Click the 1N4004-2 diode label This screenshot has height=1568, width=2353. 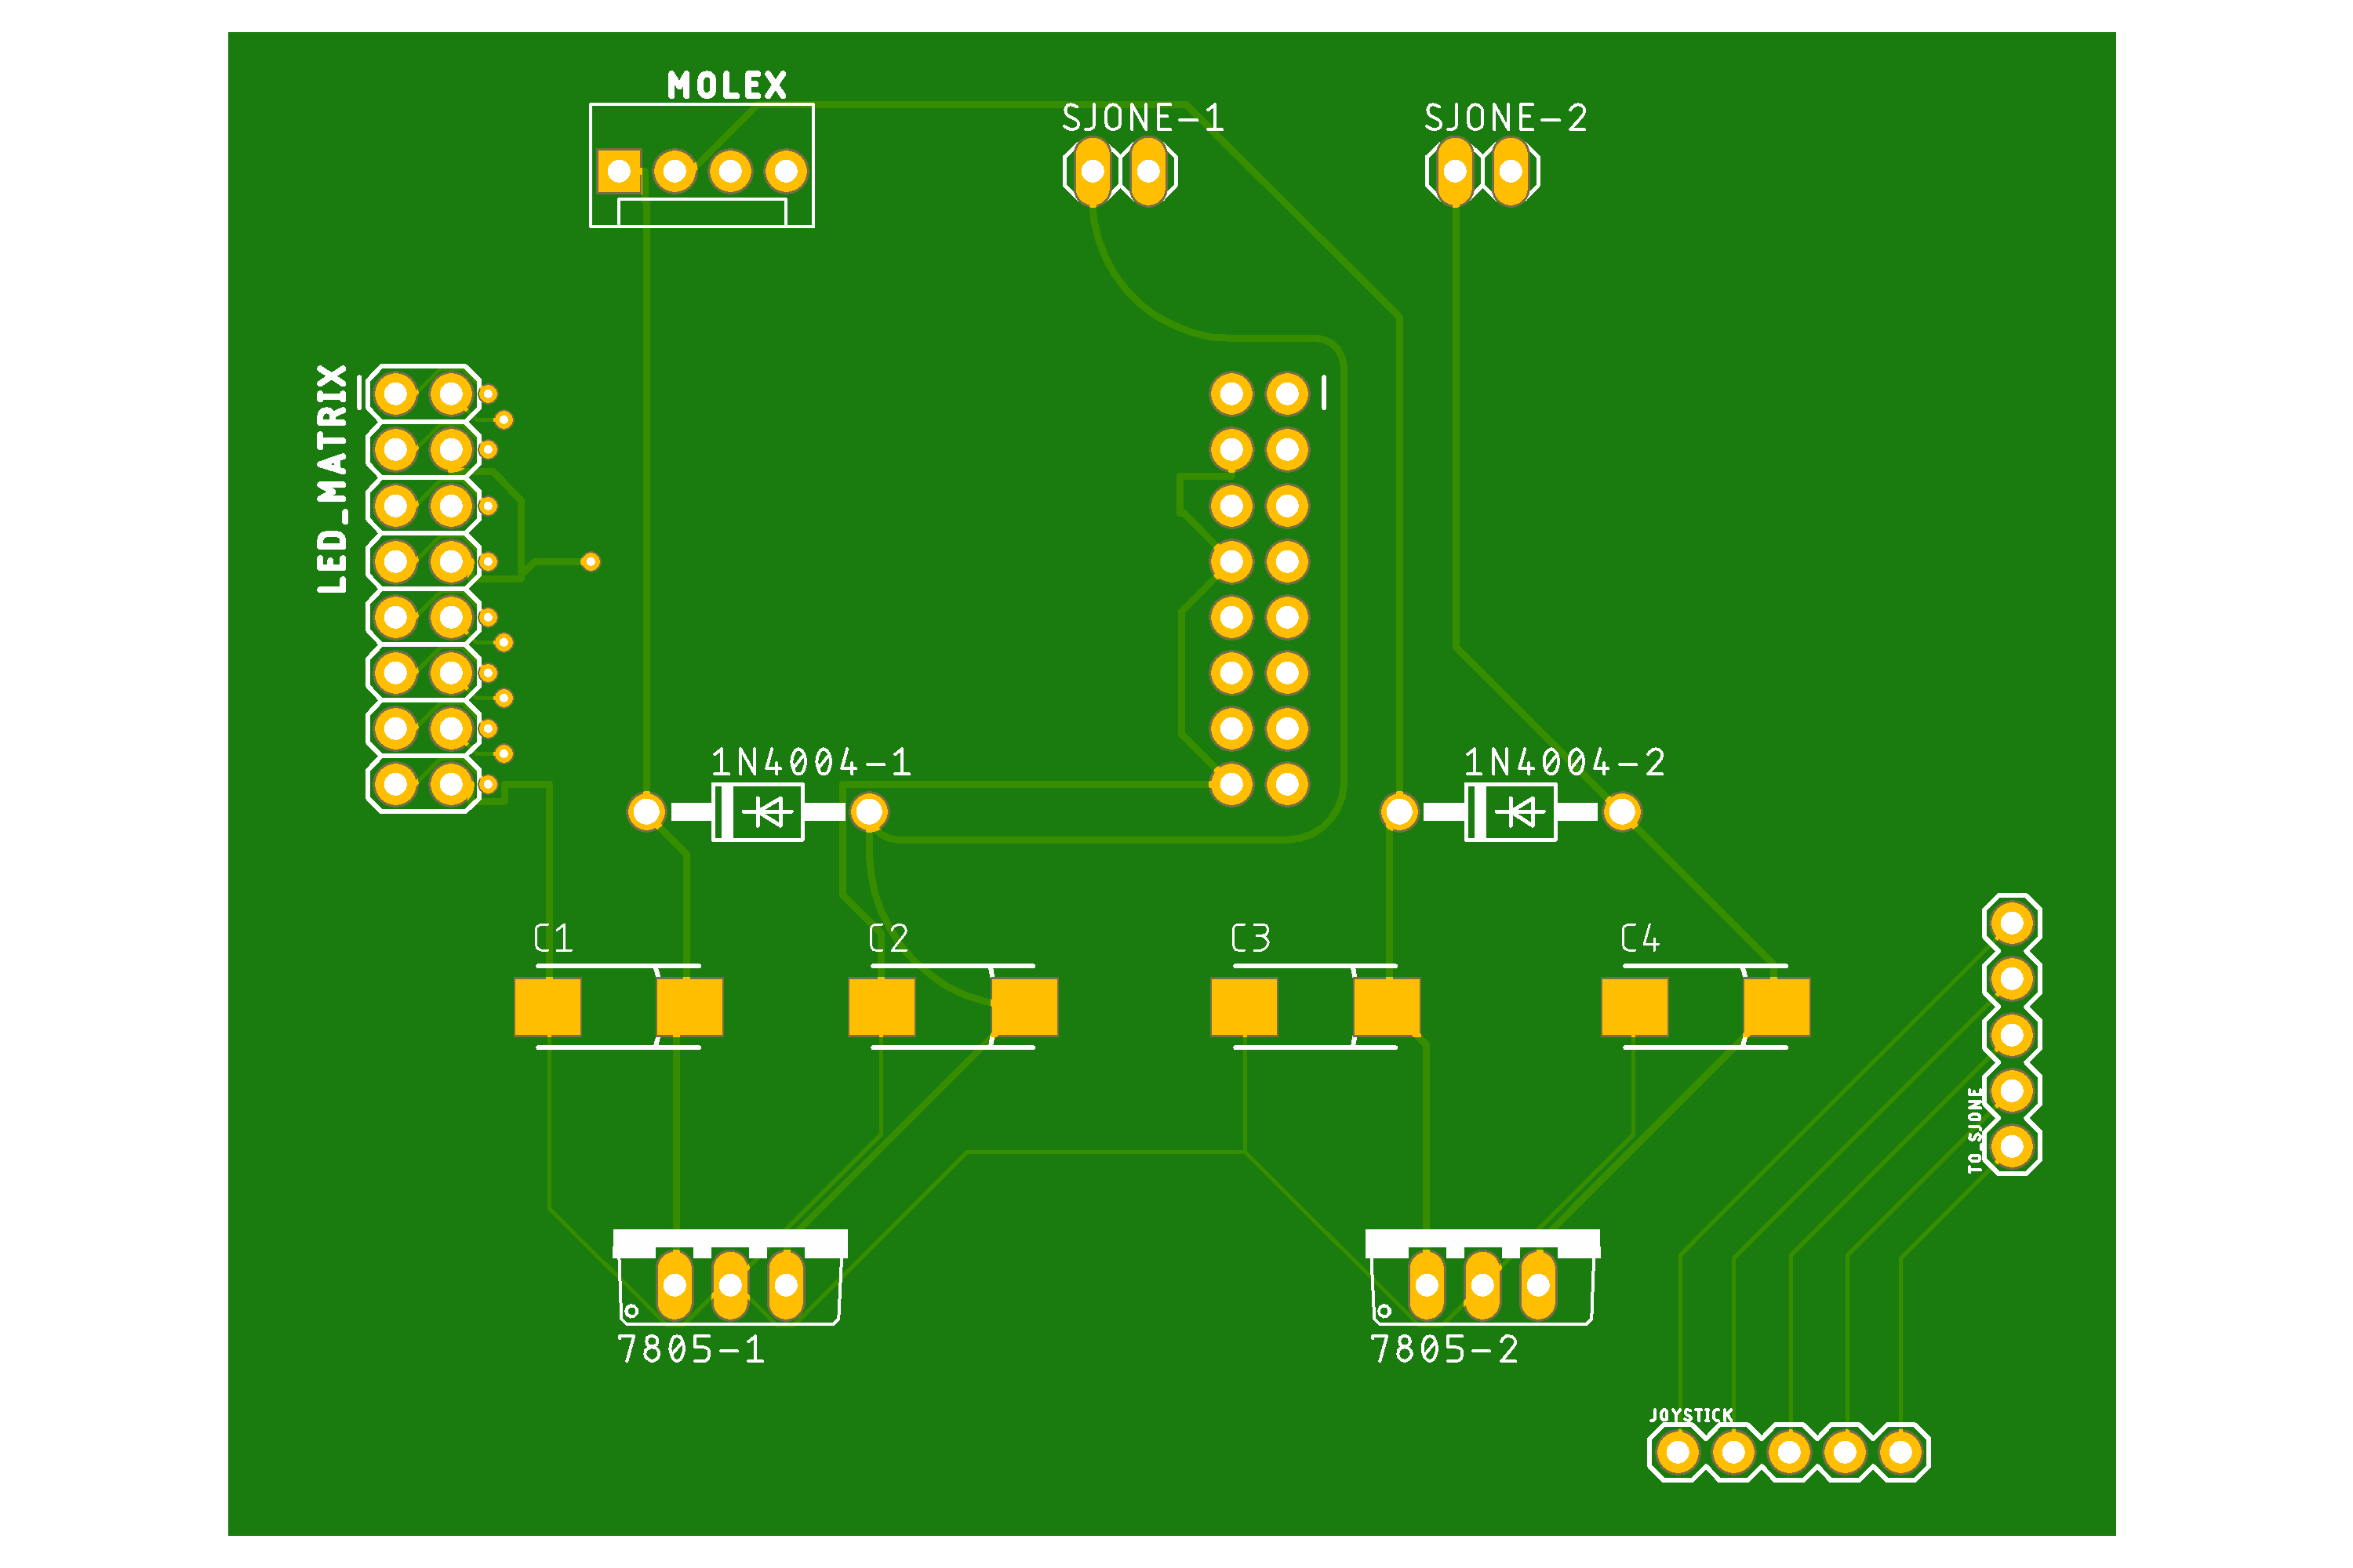coord(1565,763)
